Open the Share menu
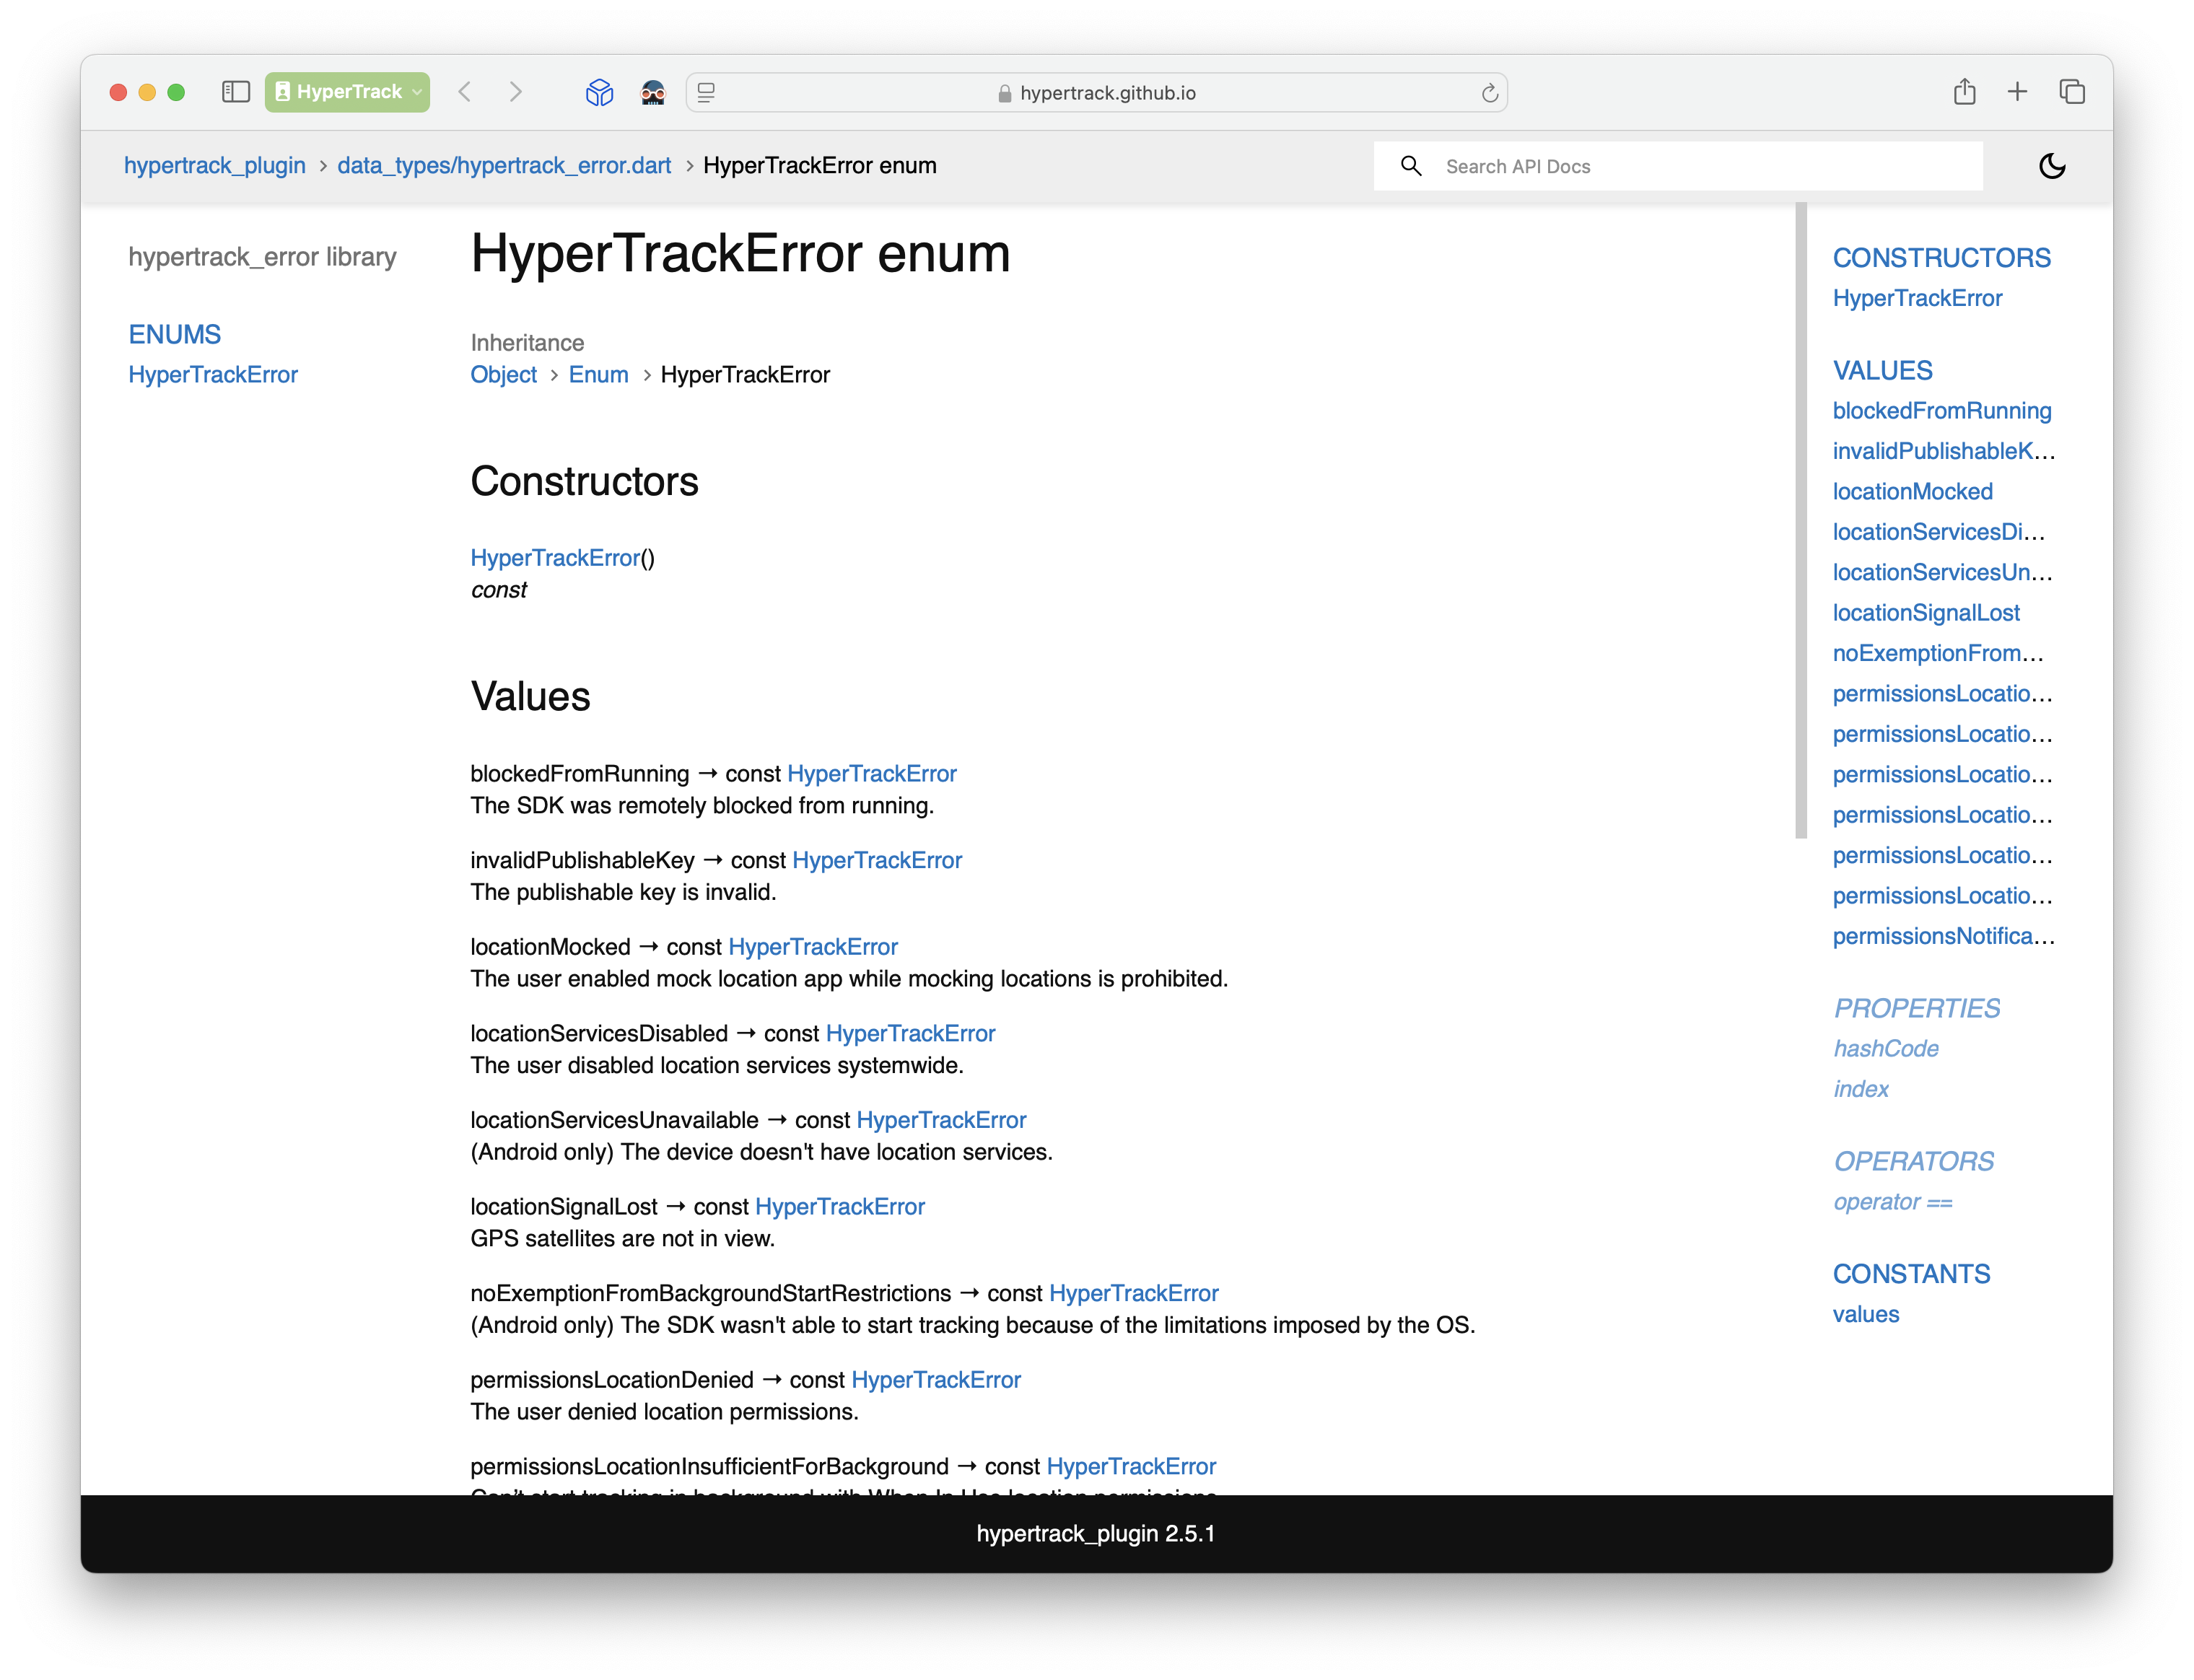Screen dimensions: 2194x1680 coord(1964,92)
